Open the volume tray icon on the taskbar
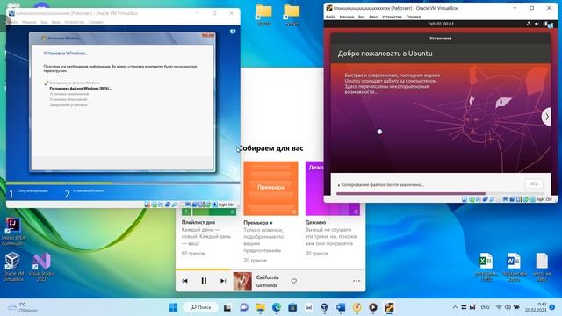The image size is (562, 316). pyautogui.click(x=508, y=307)
